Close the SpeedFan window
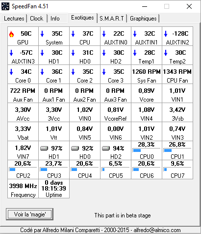 [x=189, y=6]
